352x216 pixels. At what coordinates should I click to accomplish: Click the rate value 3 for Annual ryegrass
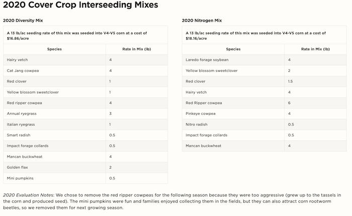point(110,114)
